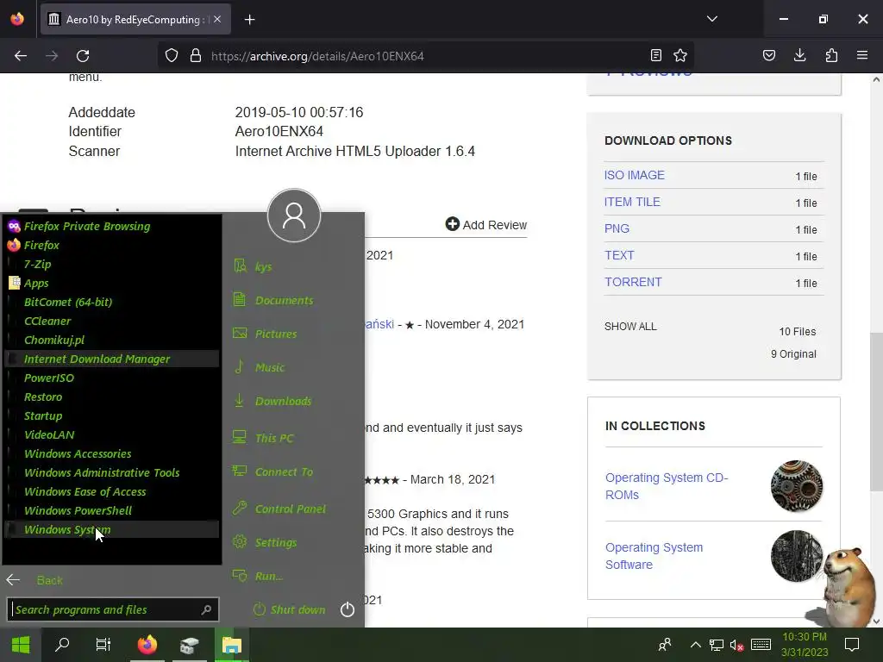This screenshot has width=883, height=662.
Task: Click SHOW ALL download files
Action: click(x=630, y=327)
